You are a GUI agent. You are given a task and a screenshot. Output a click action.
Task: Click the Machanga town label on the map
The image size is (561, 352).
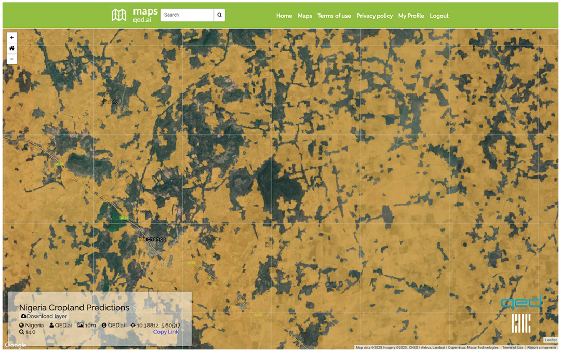click(152, 239)
